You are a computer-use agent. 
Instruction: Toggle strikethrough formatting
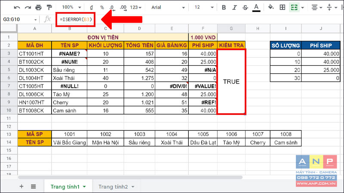tap(245, 7)
